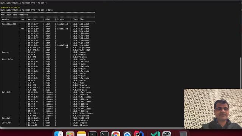The image size is (242, 136).
Task: Click identifier 10.0.2-zulu
Action: tap(79, 80)
